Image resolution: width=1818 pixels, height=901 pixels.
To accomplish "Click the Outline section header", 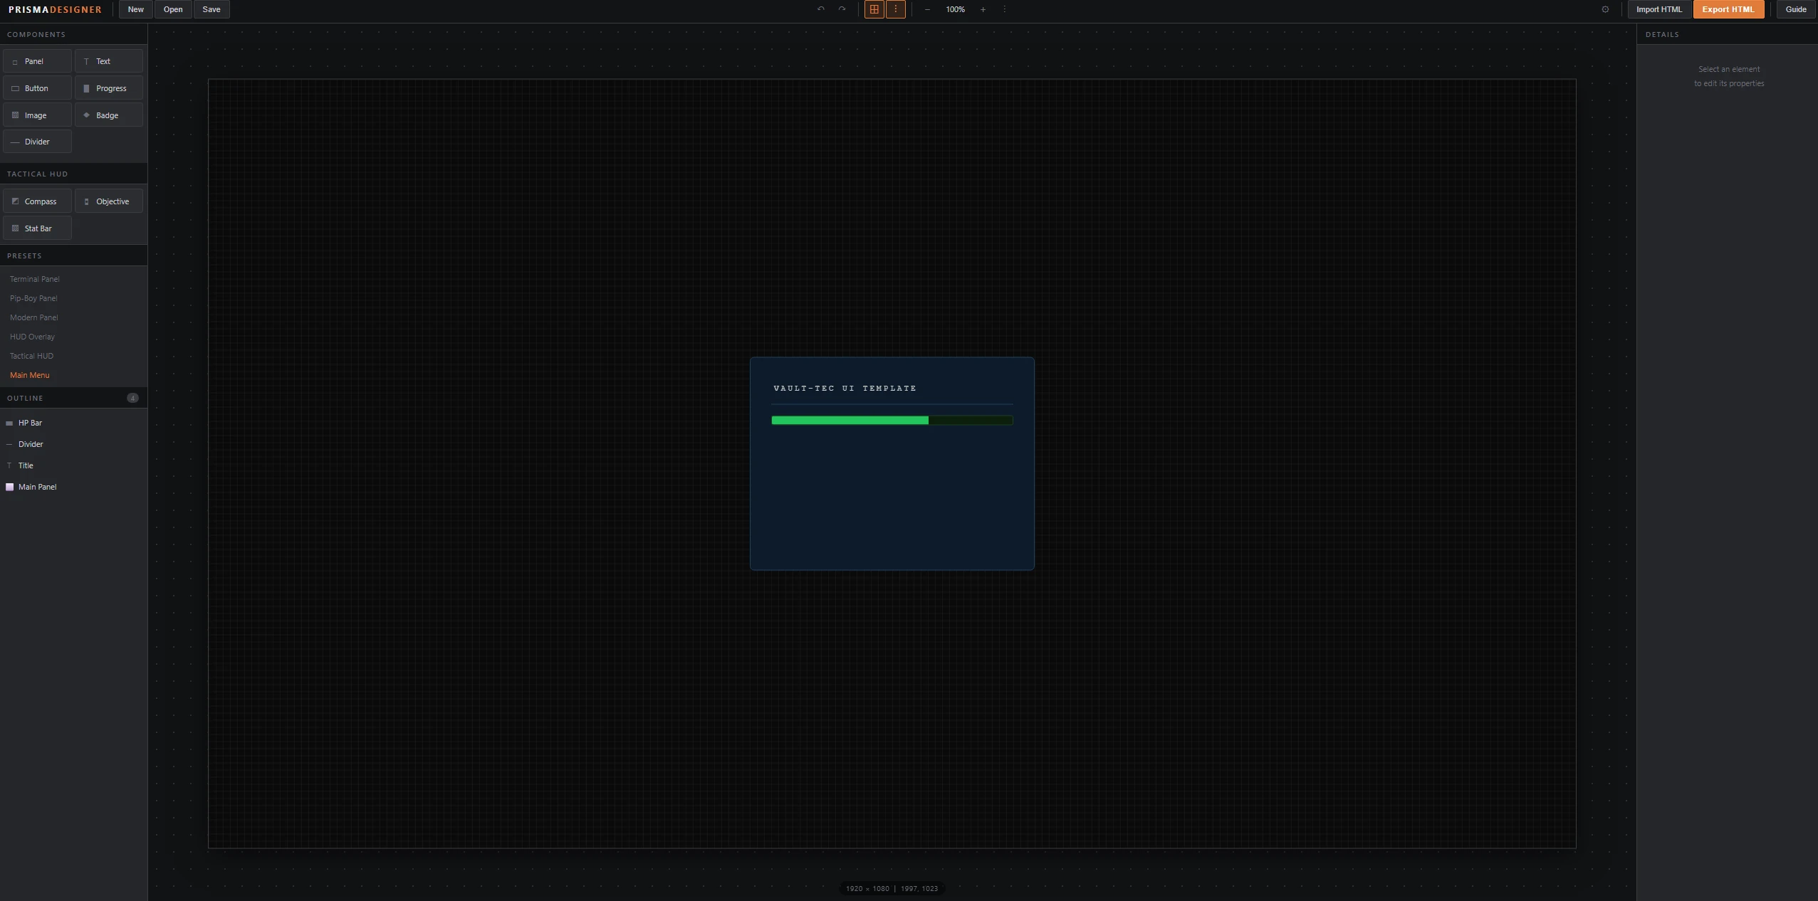I will coord(73,398).
